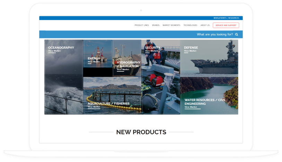Open the Resources link in top bar
282x162 pixels.
tap(233, 18)
